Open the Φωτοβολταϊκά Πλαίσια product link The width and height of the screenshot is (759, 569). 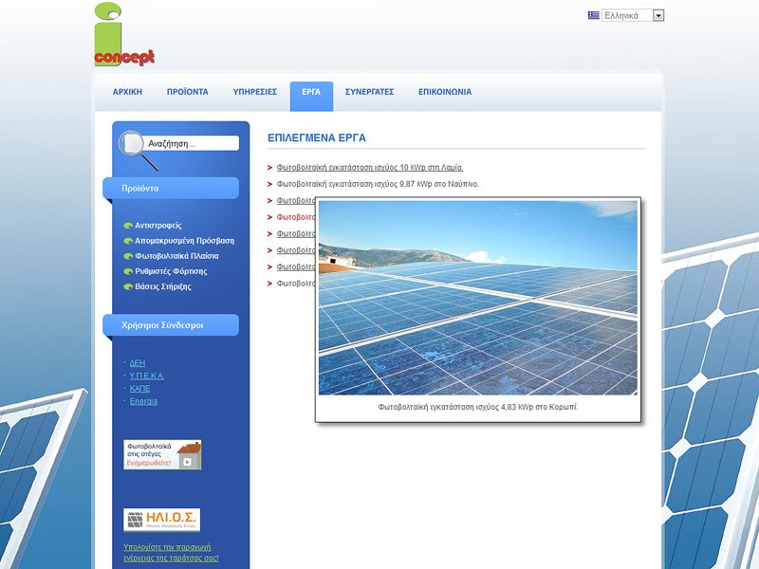[x=176, y=256]
